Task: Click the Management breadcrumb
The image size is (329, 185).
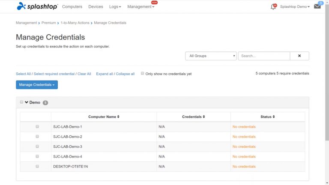Action: pos(26,23)
